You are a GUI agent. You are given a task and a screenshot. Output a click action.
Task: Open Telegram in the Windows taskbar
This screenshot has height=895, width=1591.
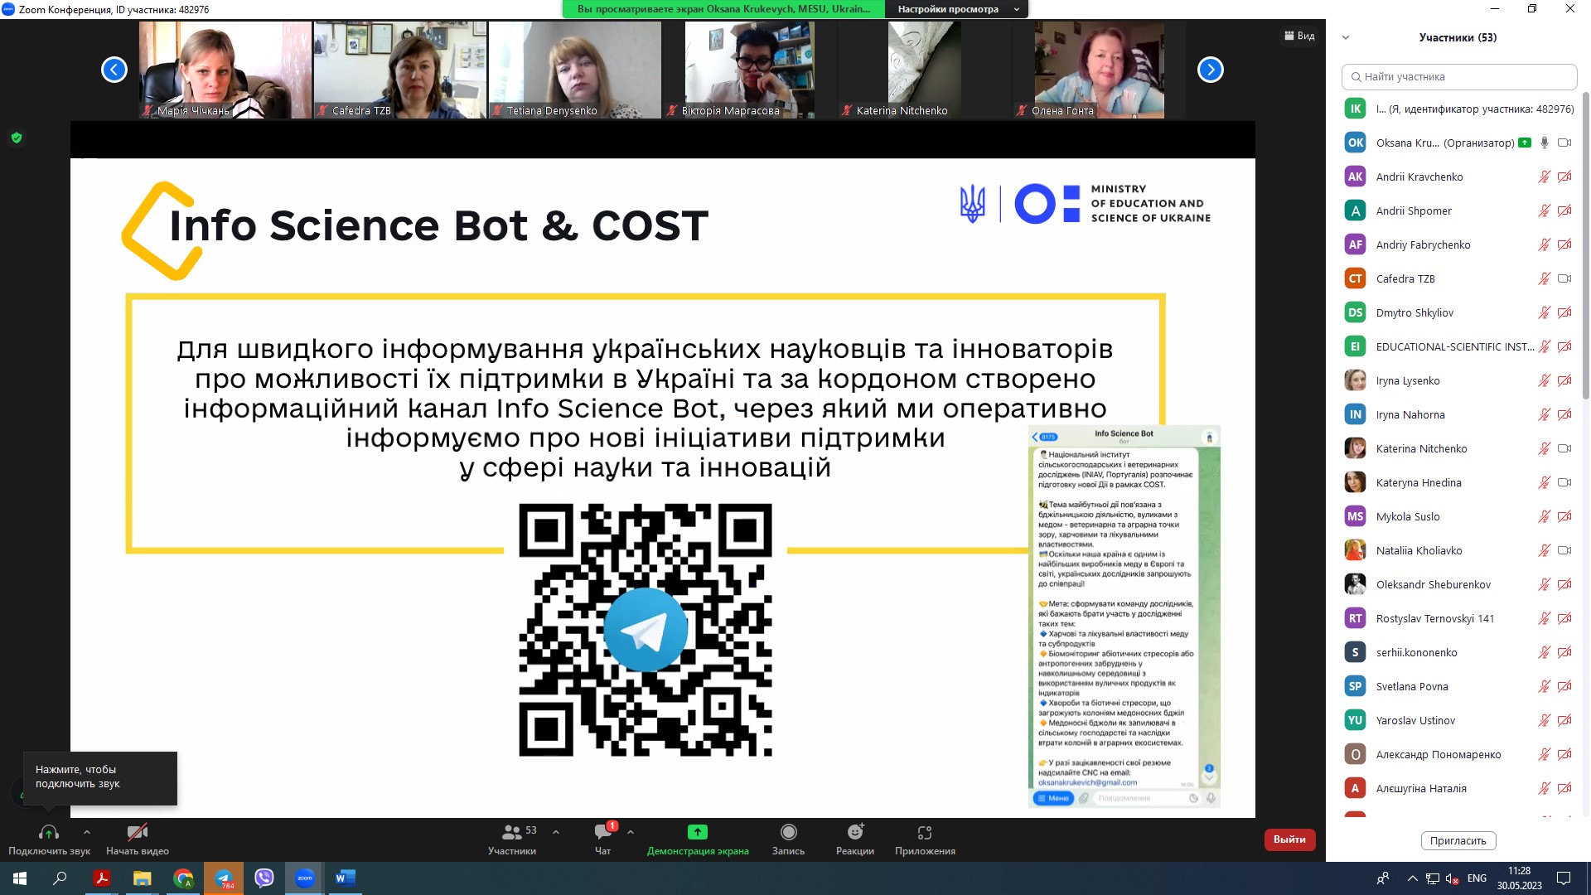pos(224,878)
